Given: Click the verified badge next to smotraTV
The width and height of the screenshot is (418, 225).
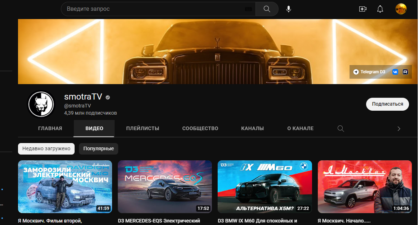Looking at the screenshot, I should coord(108,97).
